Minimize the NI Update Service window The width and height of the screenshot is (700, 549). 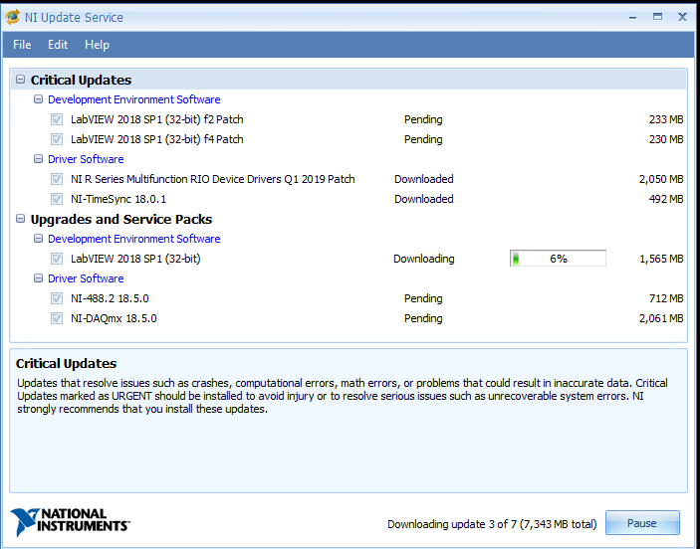(x=632, y=17)
